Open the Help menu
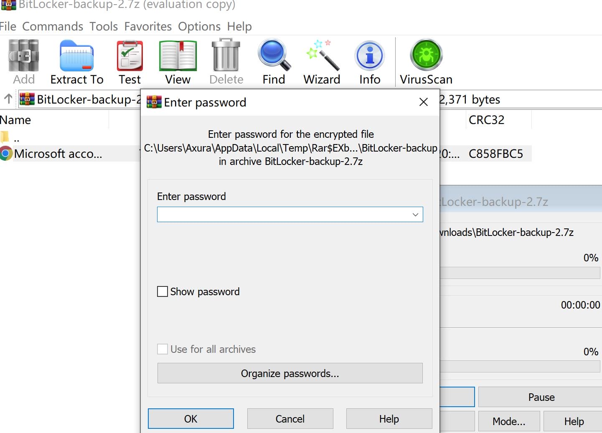The width and height of the screenshot is (602, 433). (x=239, y=26)
